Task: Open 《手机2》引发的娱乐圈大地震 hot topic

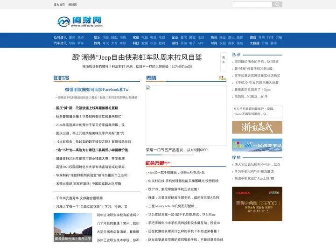Action: (x=257, y=83)
